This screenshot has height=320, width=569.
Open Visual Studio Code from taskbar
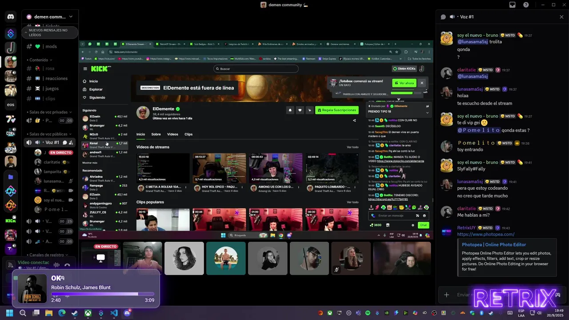click(114, 313)
